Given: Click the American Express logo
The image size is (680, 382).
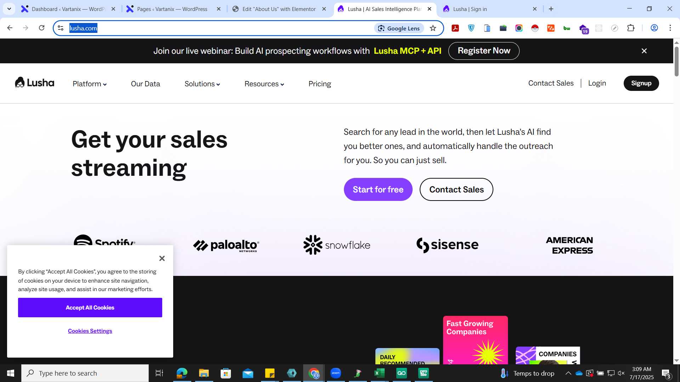Looking at the screenshot, I should (x=569, y=245).
